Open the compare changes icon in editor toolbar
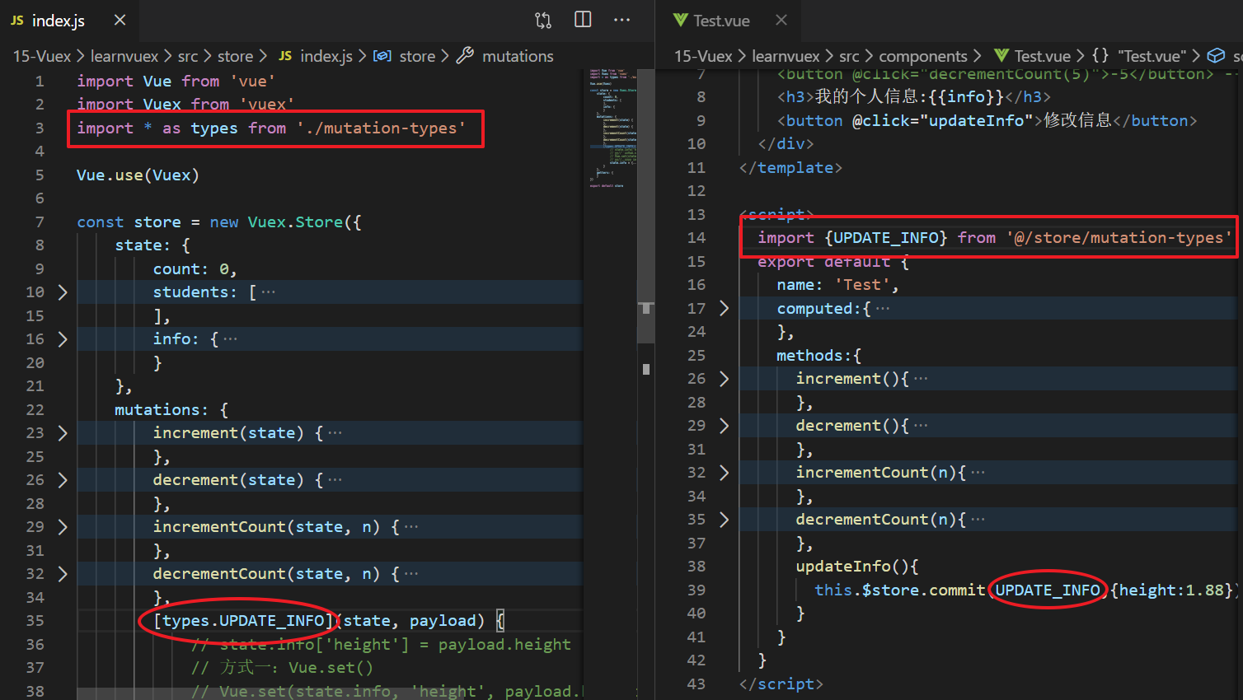Screen dimensions: 1243x700 543,21
